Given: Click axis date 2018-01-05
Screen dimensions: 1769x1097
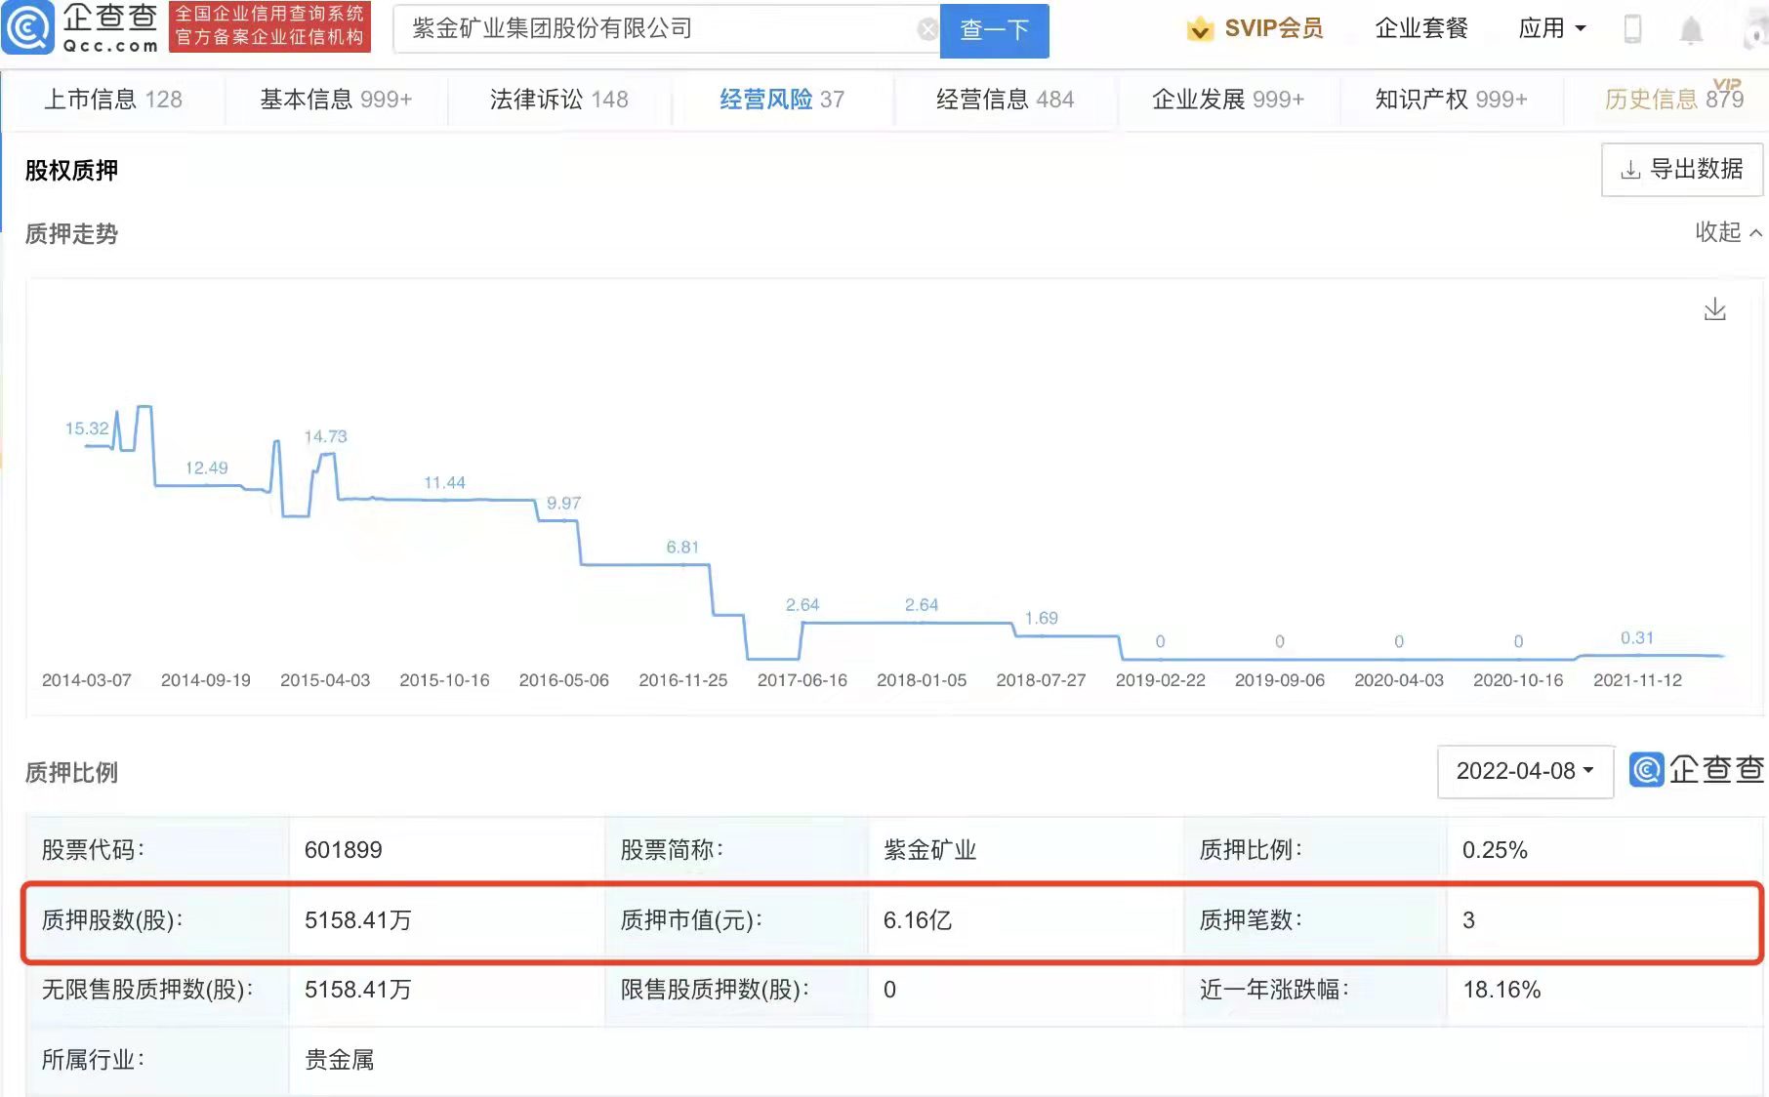Looking at the screenshot, I should (922, 680).
